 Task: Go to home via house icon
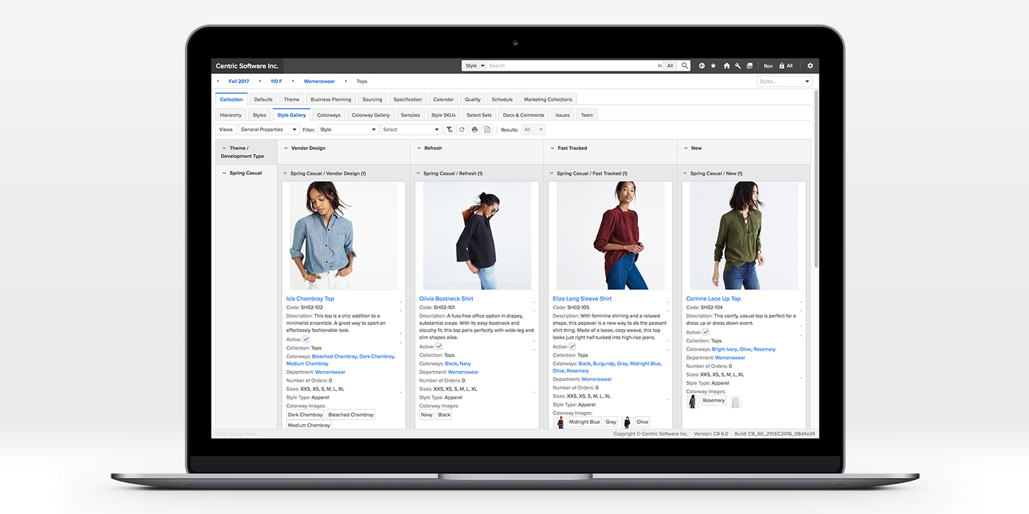click(726, 66)
